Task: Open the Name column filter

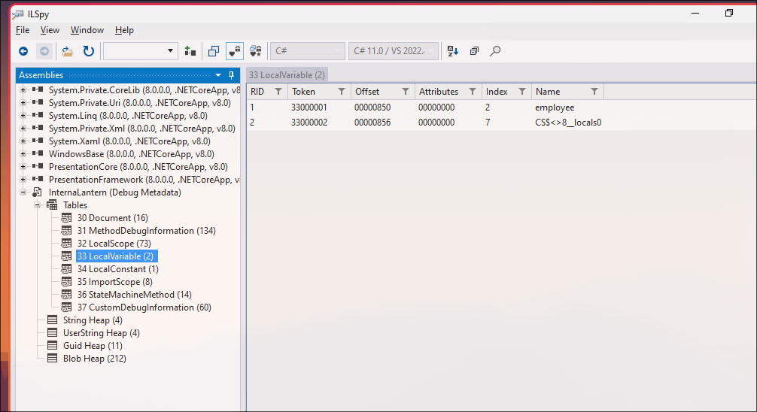Action: (594, 92)
